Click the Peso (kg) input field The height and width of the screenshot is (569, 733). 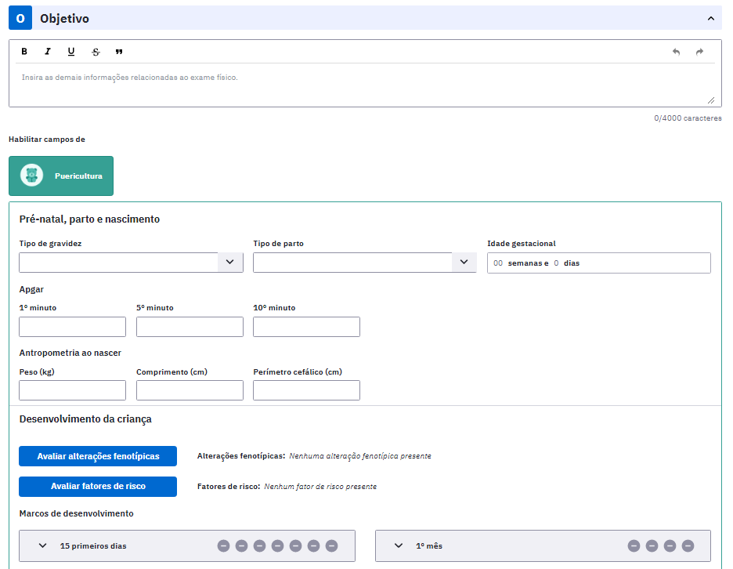tap(73, 390)
